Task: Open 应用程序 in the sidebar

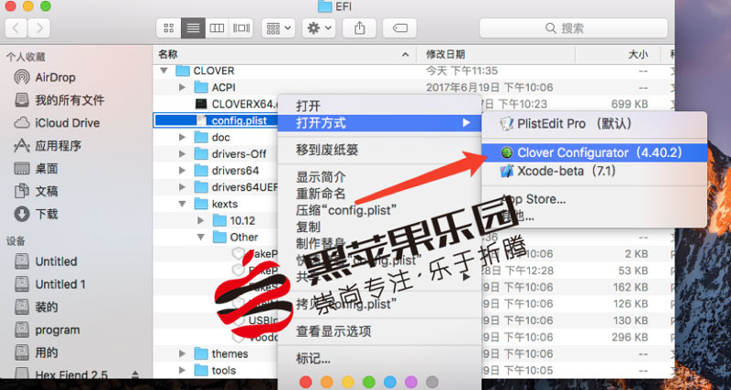Action: pos(48,146)
